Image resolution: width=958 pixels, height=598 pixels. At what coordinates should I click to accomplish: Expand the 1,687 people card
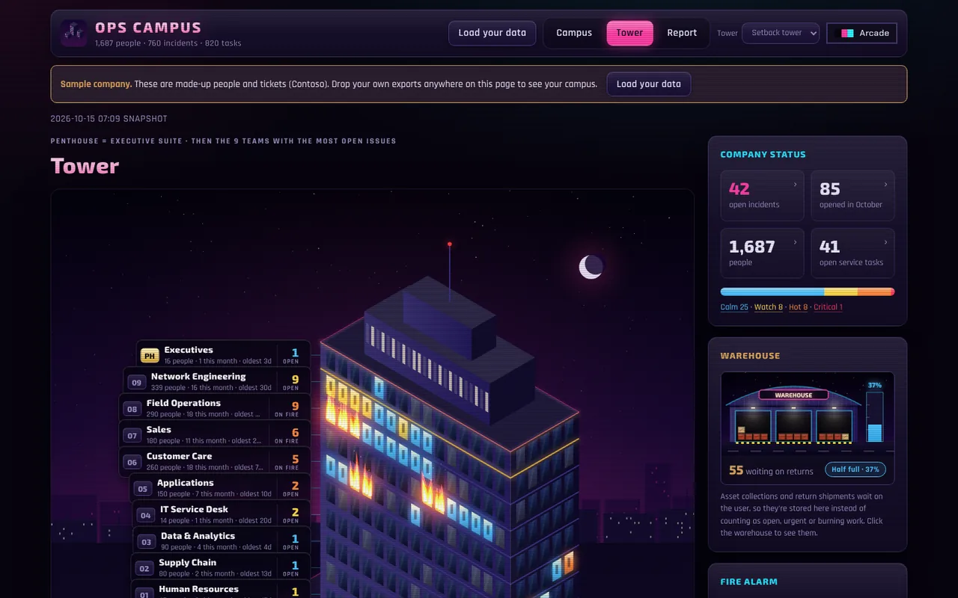point(762,253)
